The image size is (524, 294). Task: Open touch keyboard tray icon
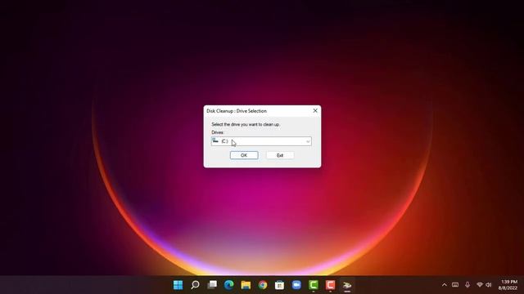(x=455, y=285)
